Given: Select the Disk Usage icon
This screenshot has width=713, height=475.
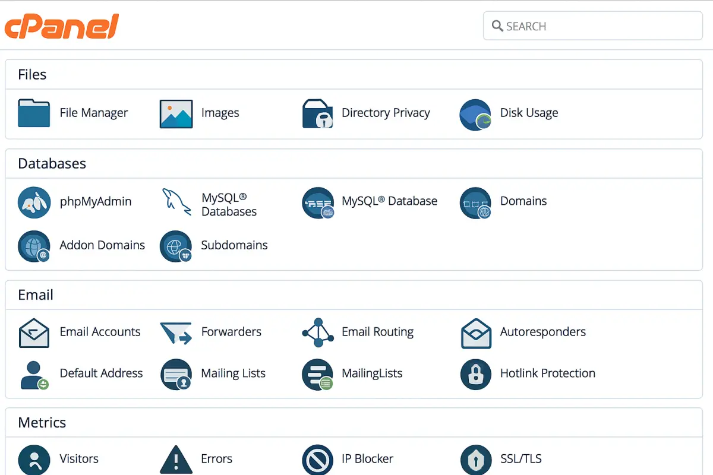Looking at the screenshot, I should 476,114.
